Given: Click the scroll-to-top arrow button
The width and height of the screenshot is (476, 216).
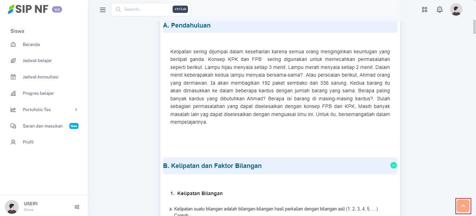Looking at the screenshot, I should [463, 206].
